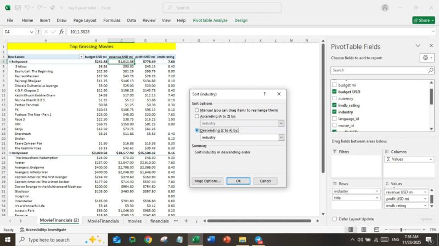Switch to the financials sheet tab
Viewport: 439px width, 246px height.
[159, 221]
